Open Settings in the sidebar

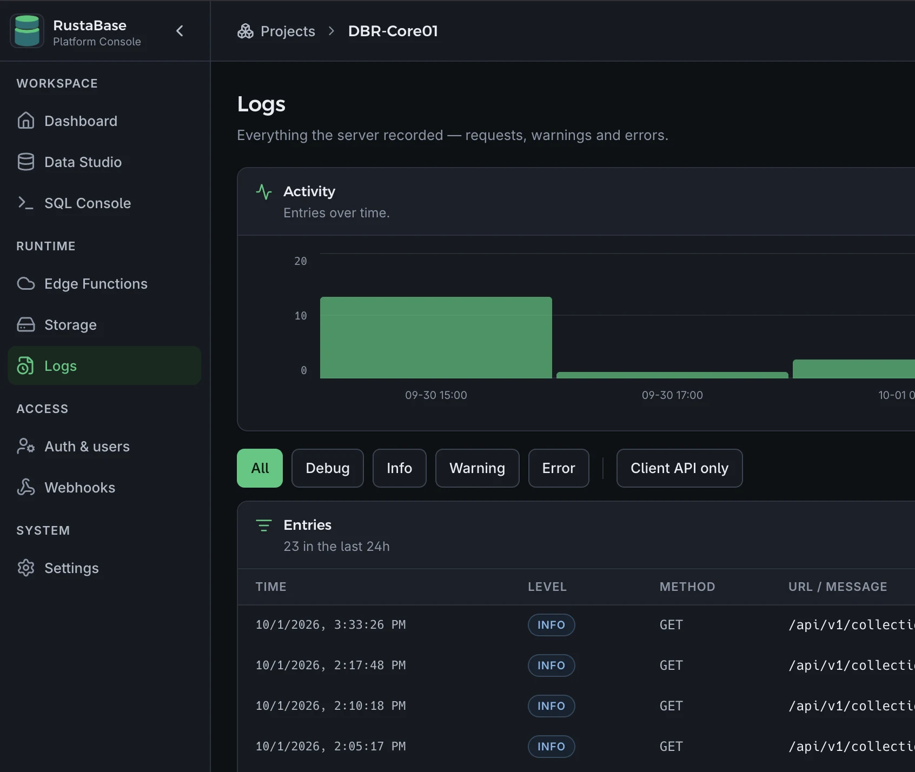pyautogui.click(x=104, y=568)
